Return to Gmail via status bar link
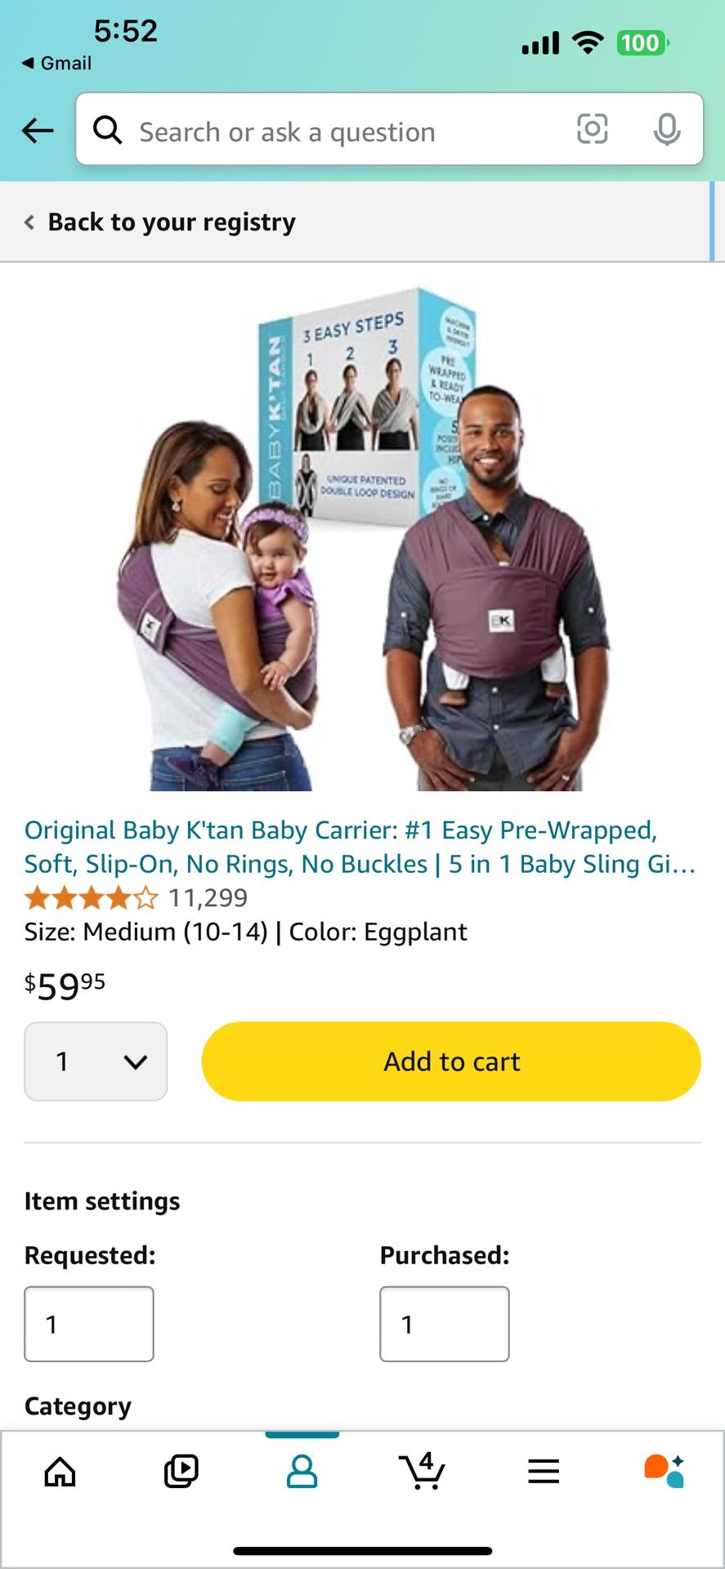The height and width of the screenshot is (1569, 725). (x=56, y=63)
